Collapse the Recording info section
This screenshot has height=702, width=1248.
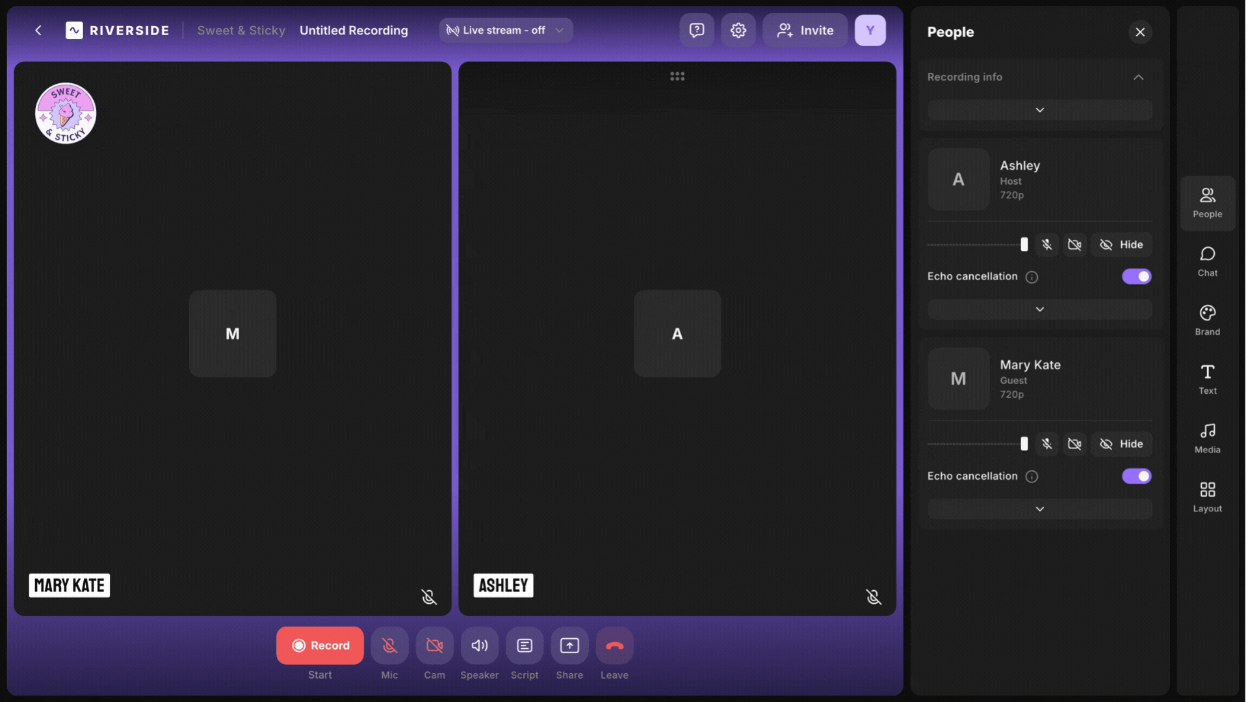pyautogui.click(x=1138, y=77)
